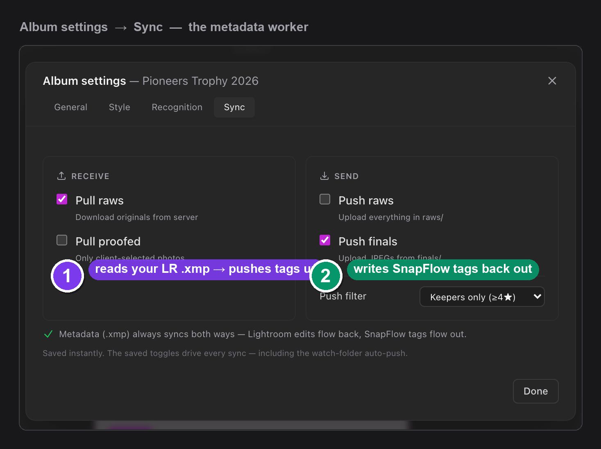
Task: Click the Receive upload icon
Action: pyautogui.click(x=61, y=176)
